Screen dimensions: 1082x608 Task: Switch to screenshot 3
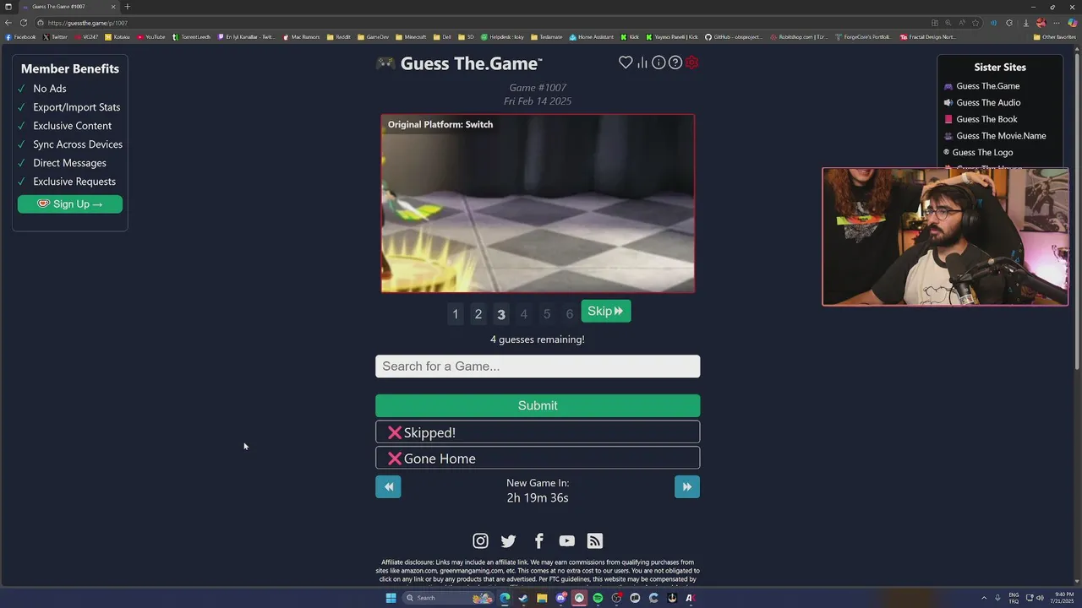click(500, 314)
